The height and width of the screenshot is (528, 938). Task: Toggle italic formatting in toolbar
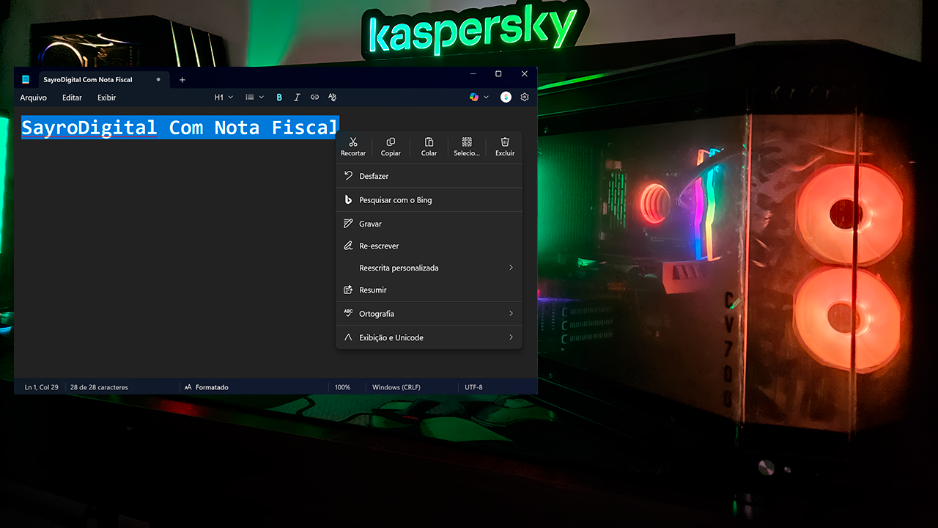click(297, 98)
